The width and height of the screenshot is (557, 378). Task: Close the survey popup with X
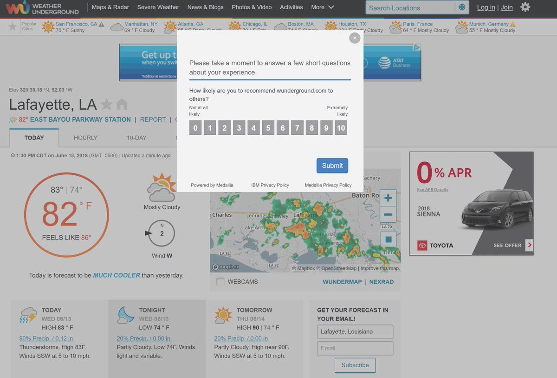point(355,38)
